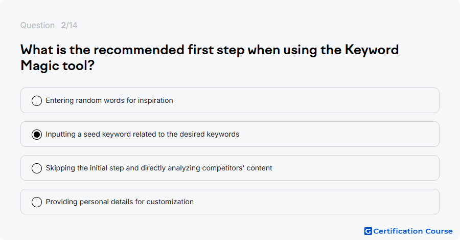Viewport: 460px width, 240px height.
Task: Click the blue G logo icon
Action: coord(368,231)
